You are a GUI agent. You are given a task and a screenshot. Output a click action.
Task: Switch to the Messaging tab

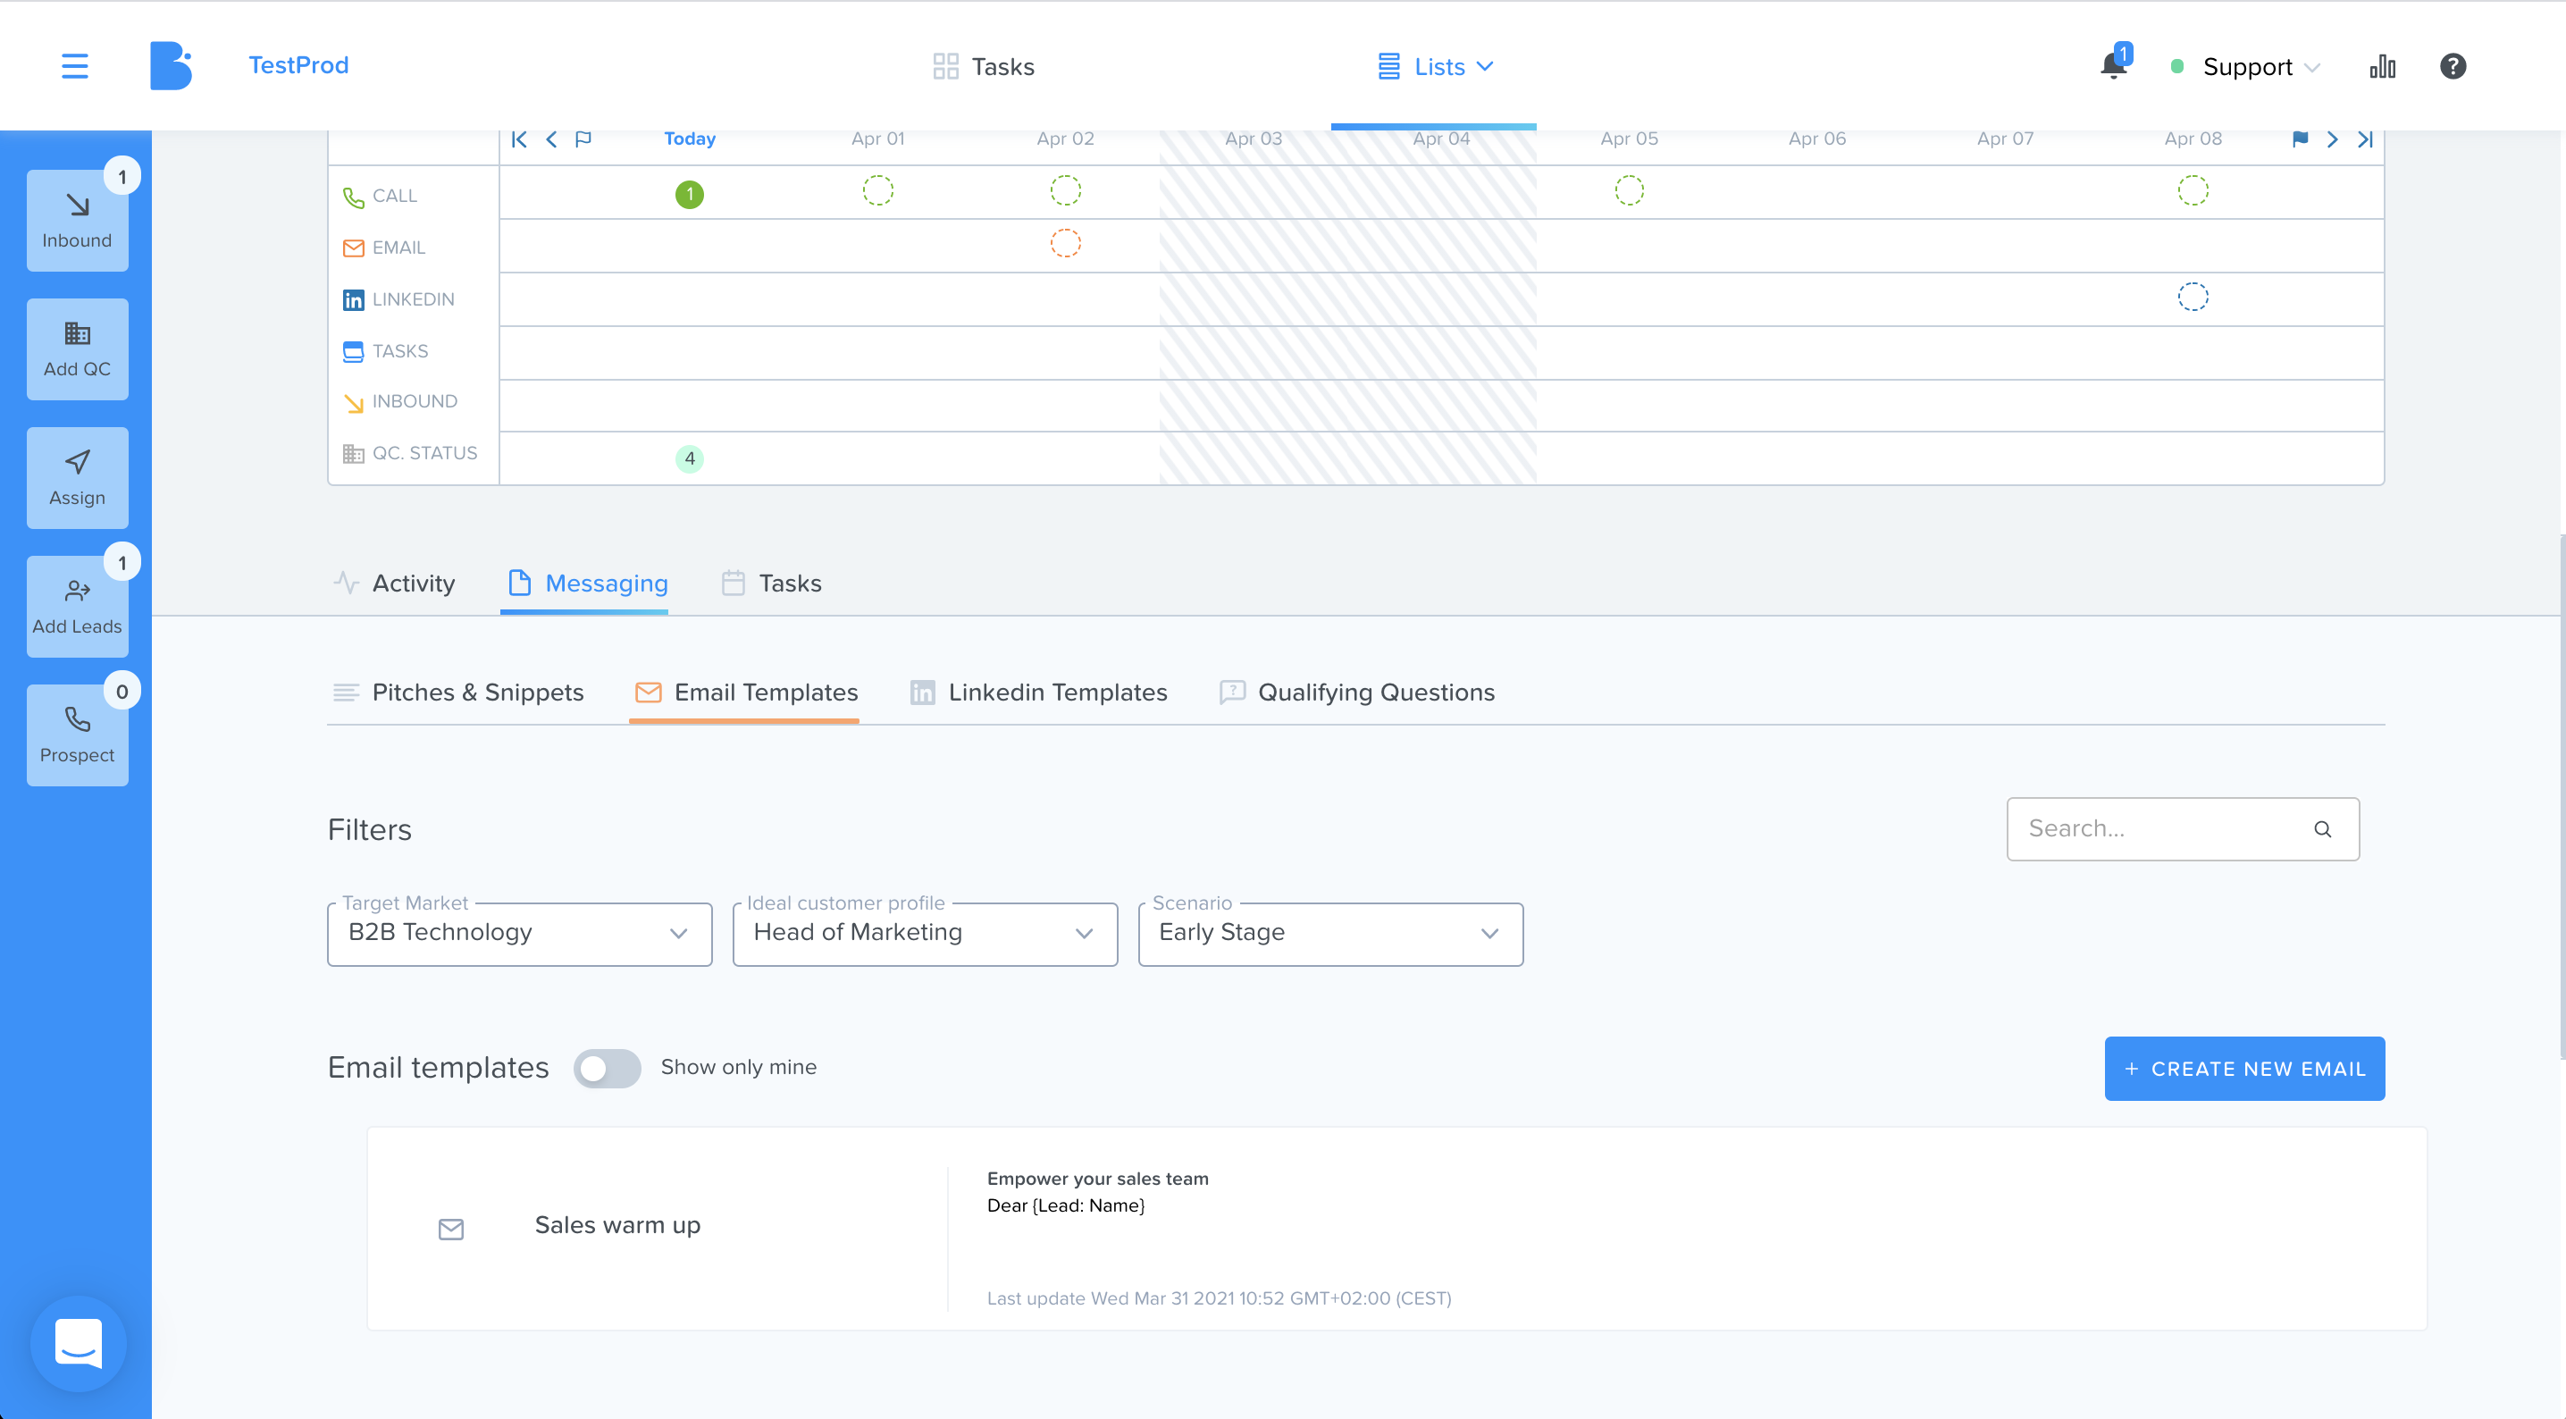click(588, 583)
